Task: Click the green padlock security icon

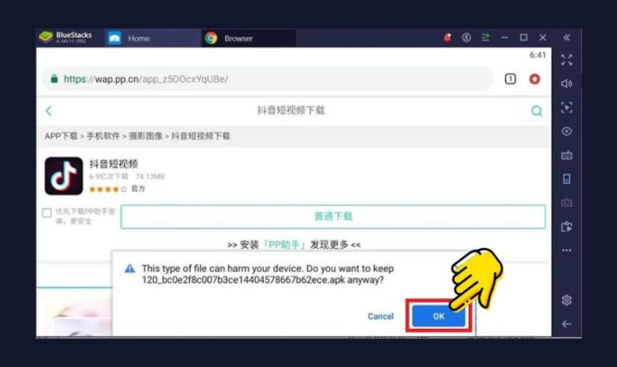Action: pyautogui.click(x=54, y=79)
